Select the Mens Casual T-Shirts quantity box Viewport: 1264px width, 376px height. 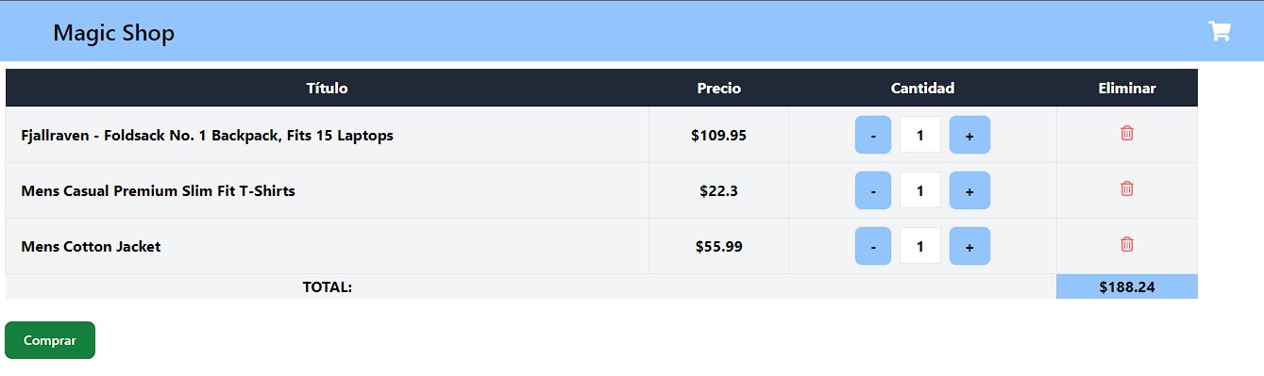[x=920, y=190]
